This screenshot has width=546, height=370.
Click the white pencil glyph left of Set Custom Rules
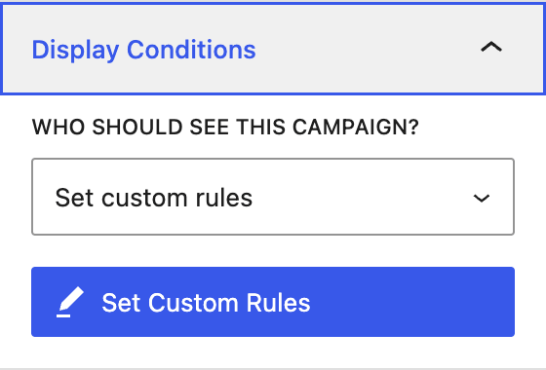70,302
